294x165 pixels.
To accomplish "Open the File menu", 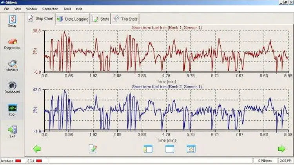I will click(x=7, y=9).
